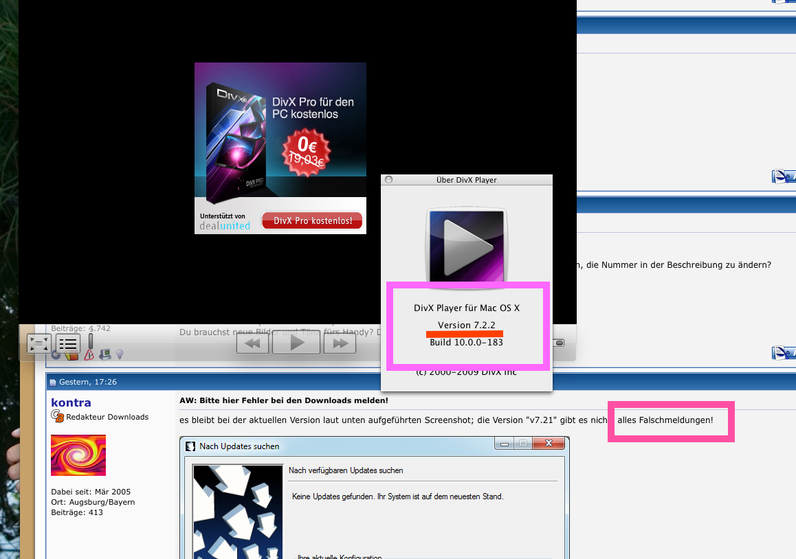
Task: Open the DivX Pro software box ad image
Action: click(x=236, y=142)
